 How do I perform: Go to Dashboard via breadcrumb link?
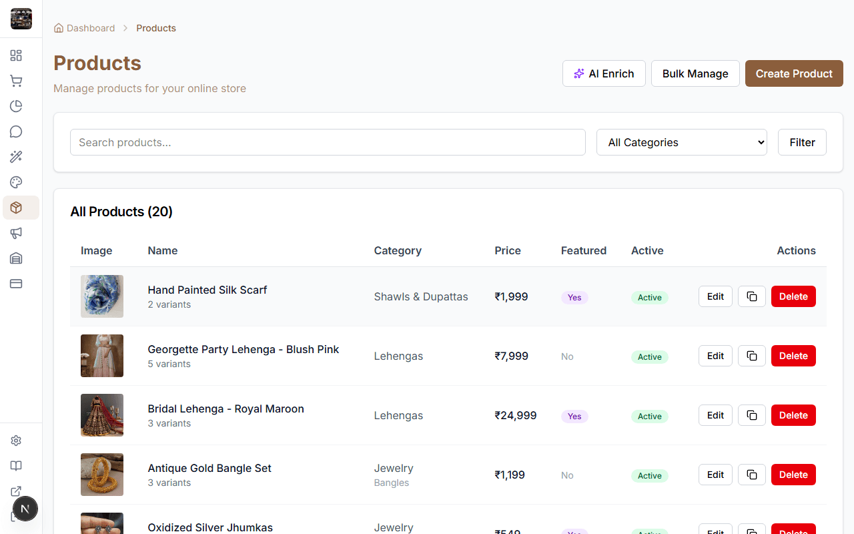[91, 28]
